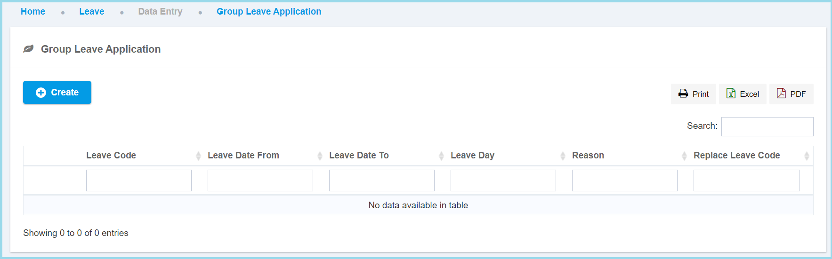Sort by Leave Date From column
The height and width of the screenshot is (259, 832).
point(243,156)
